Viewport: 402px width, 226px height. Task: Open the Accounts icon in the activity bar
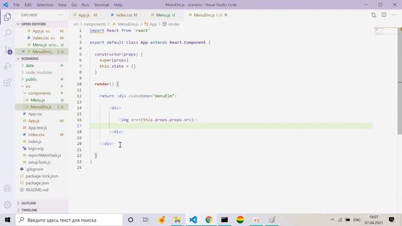(8, 188)
